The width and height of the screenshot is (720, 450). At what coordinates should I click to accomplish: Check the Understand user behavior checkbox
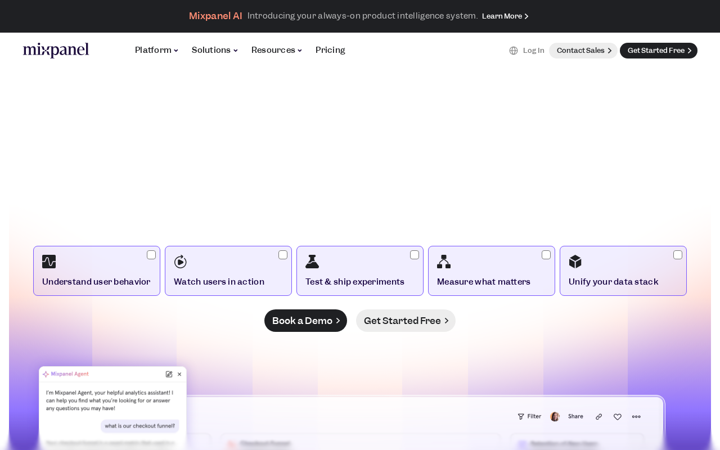click(151, 255)
